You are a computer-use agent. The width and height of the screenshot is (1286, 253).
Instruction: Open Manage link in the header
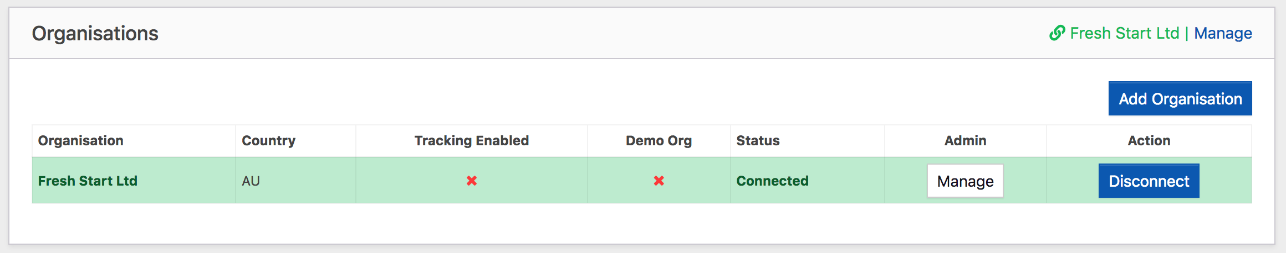1223,33
